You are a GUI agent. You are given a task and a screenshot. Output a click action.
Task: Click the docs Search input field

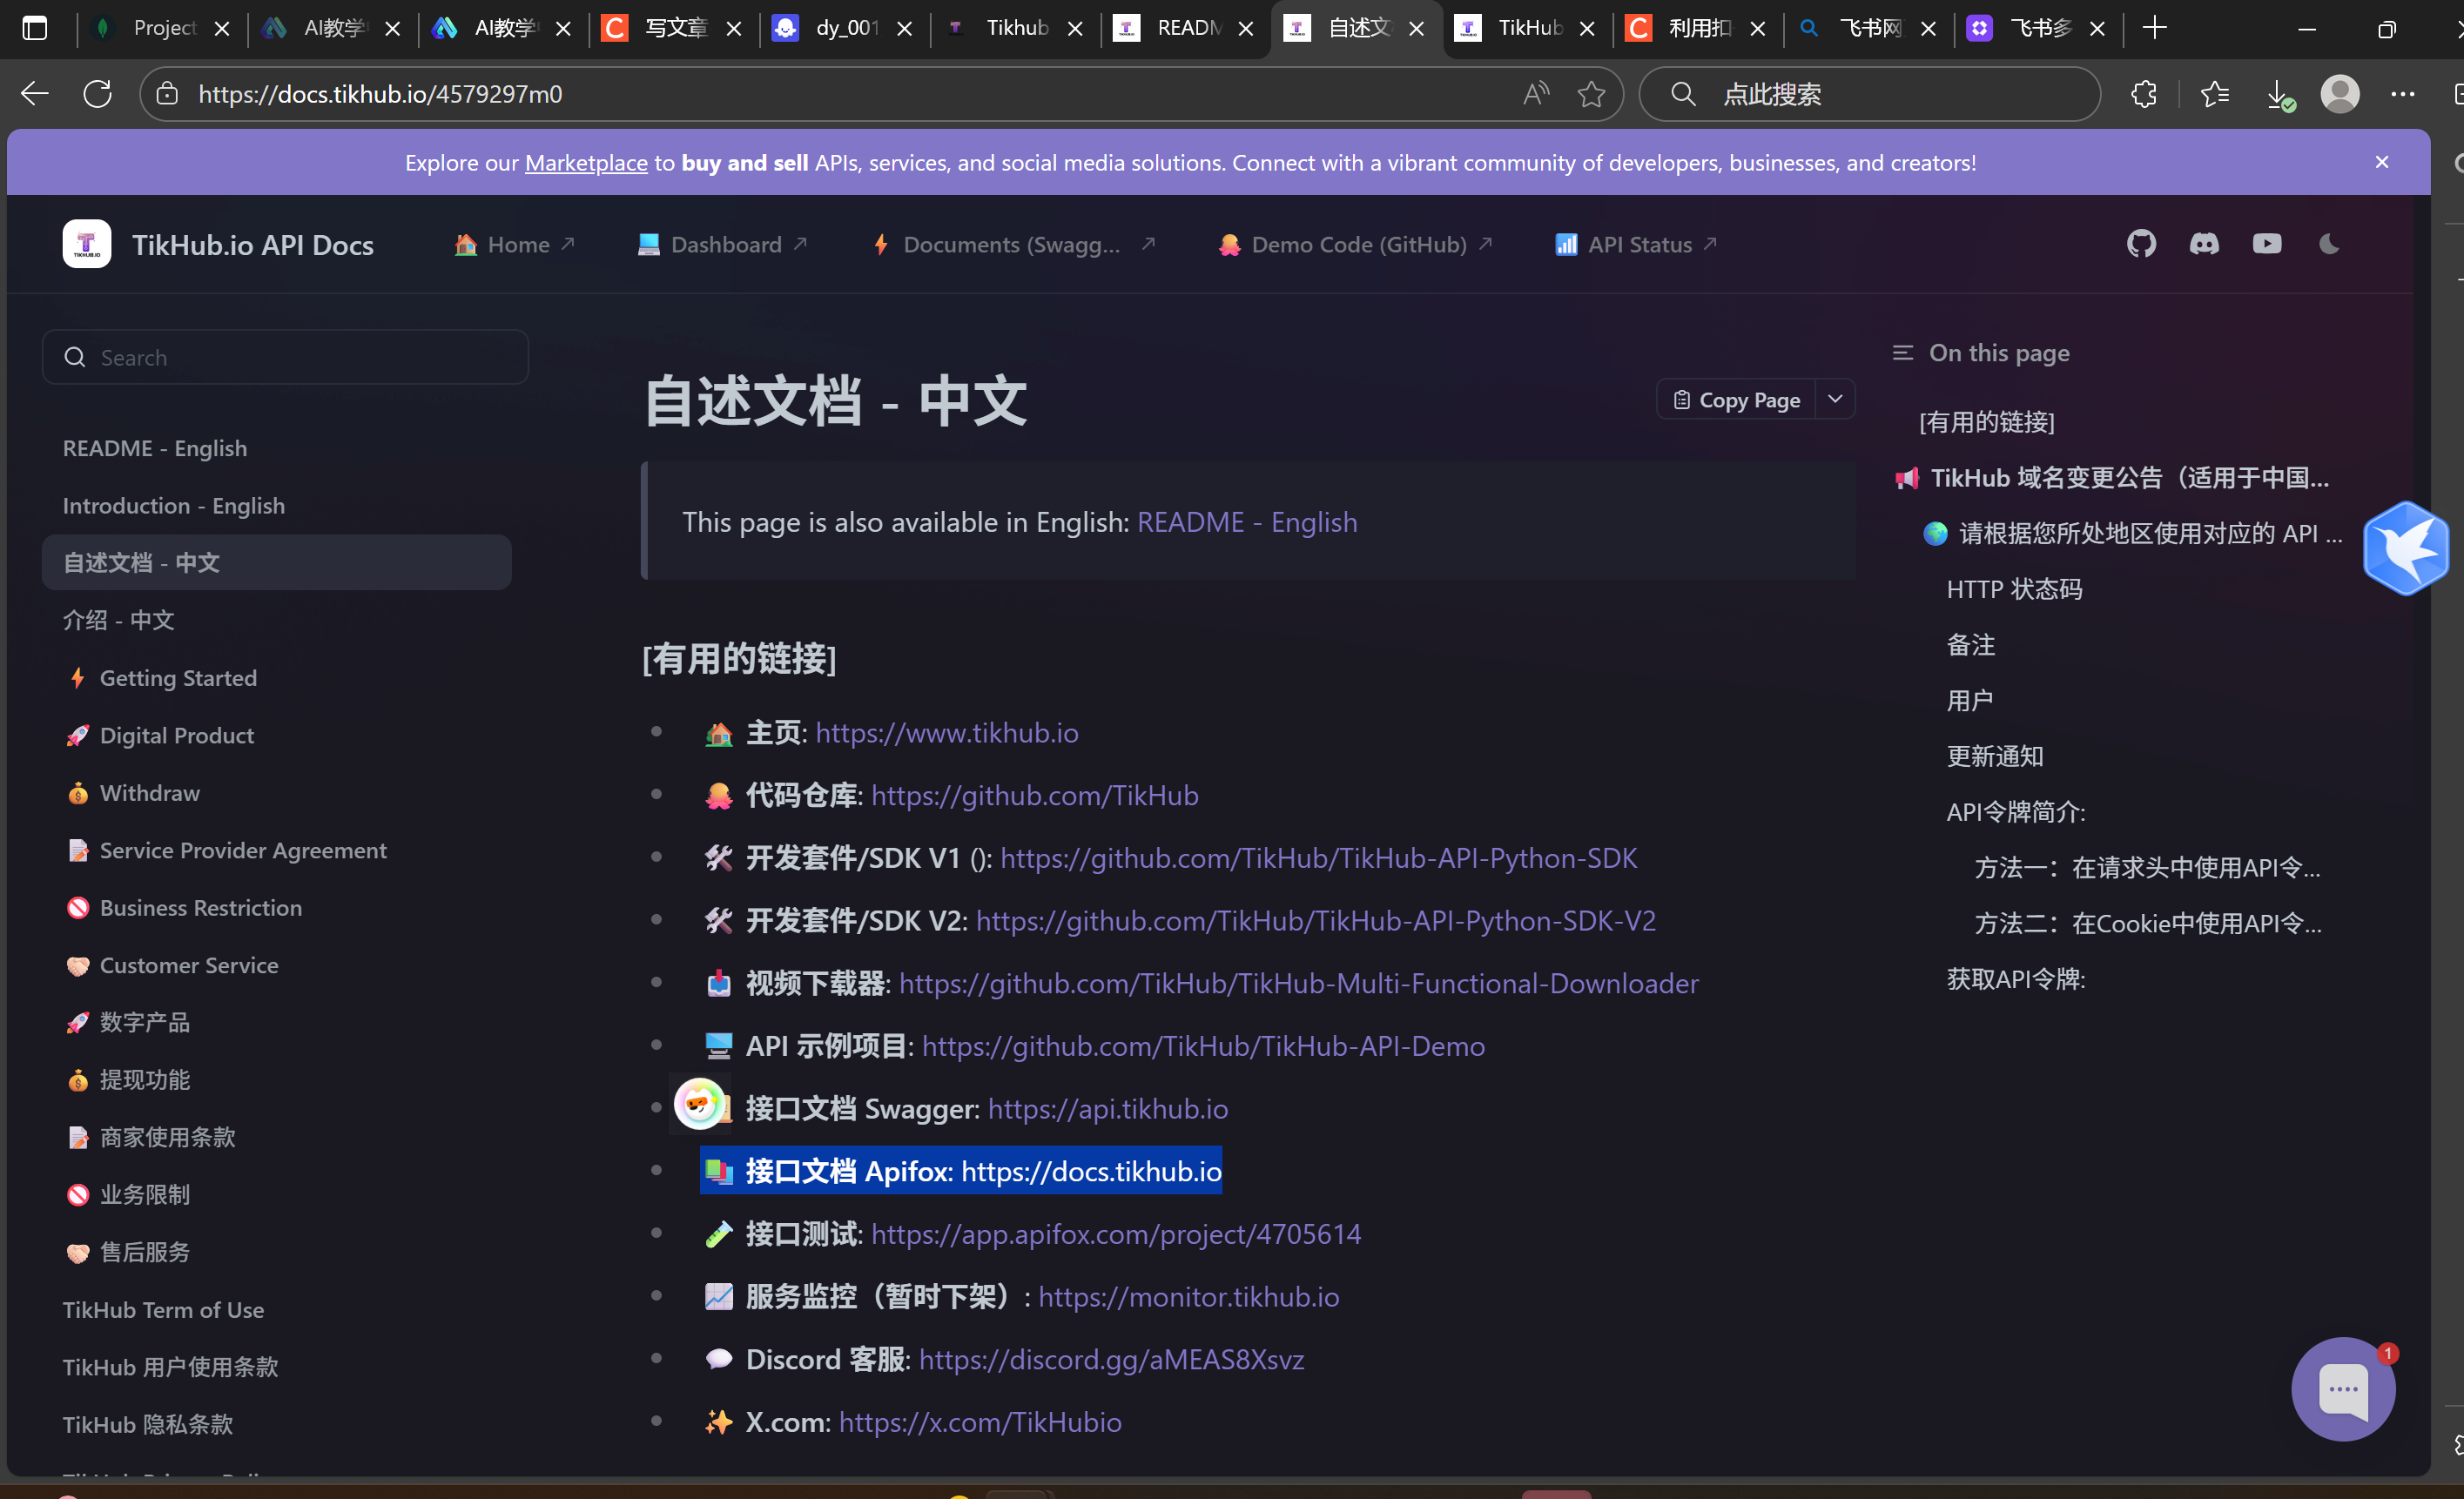[285, 357]
